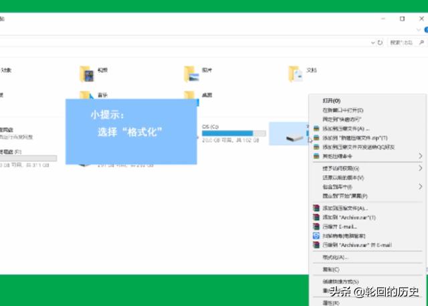Image resolution: width=428 pixels, height=306 pixels.
Task: Open the Documents folder icon
Action: (295, 72)
